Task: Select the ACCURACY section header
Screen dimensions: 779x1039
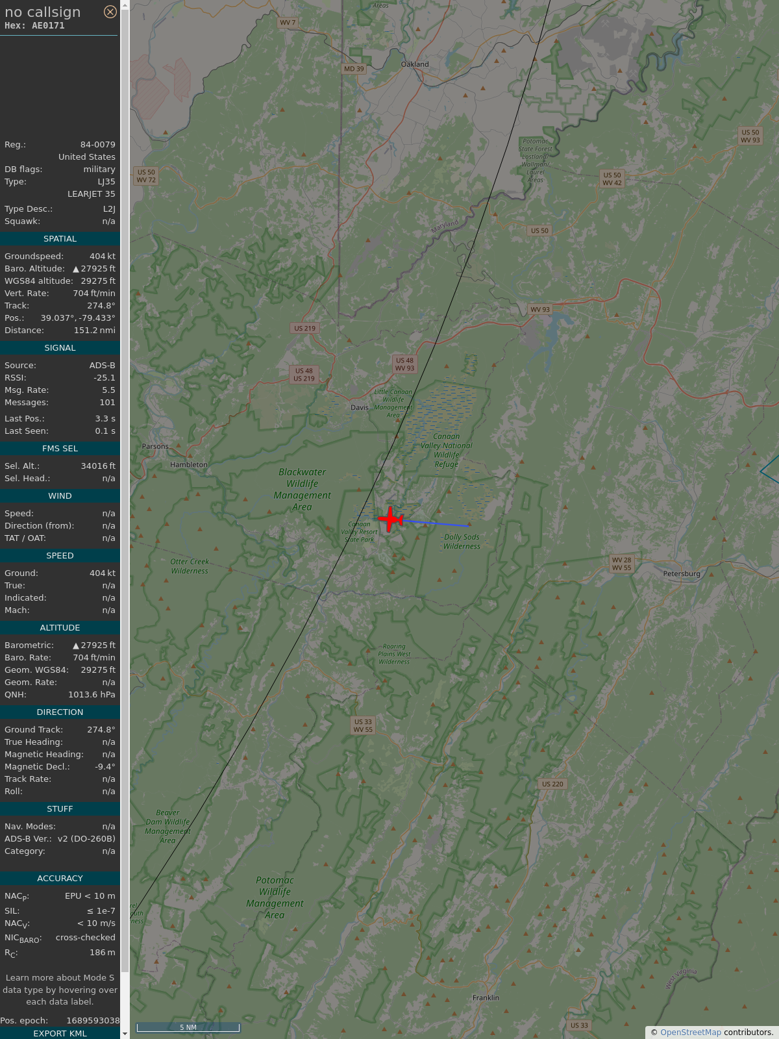Action: [60, 878]
